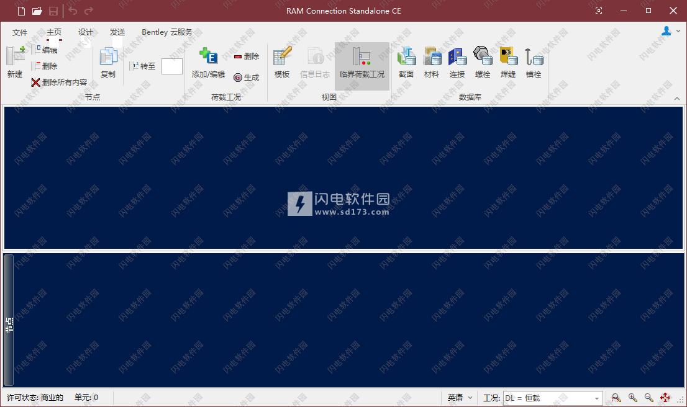Open the 模板 templates view
Viewport: 687px width, 407px height.
(282, 63)
